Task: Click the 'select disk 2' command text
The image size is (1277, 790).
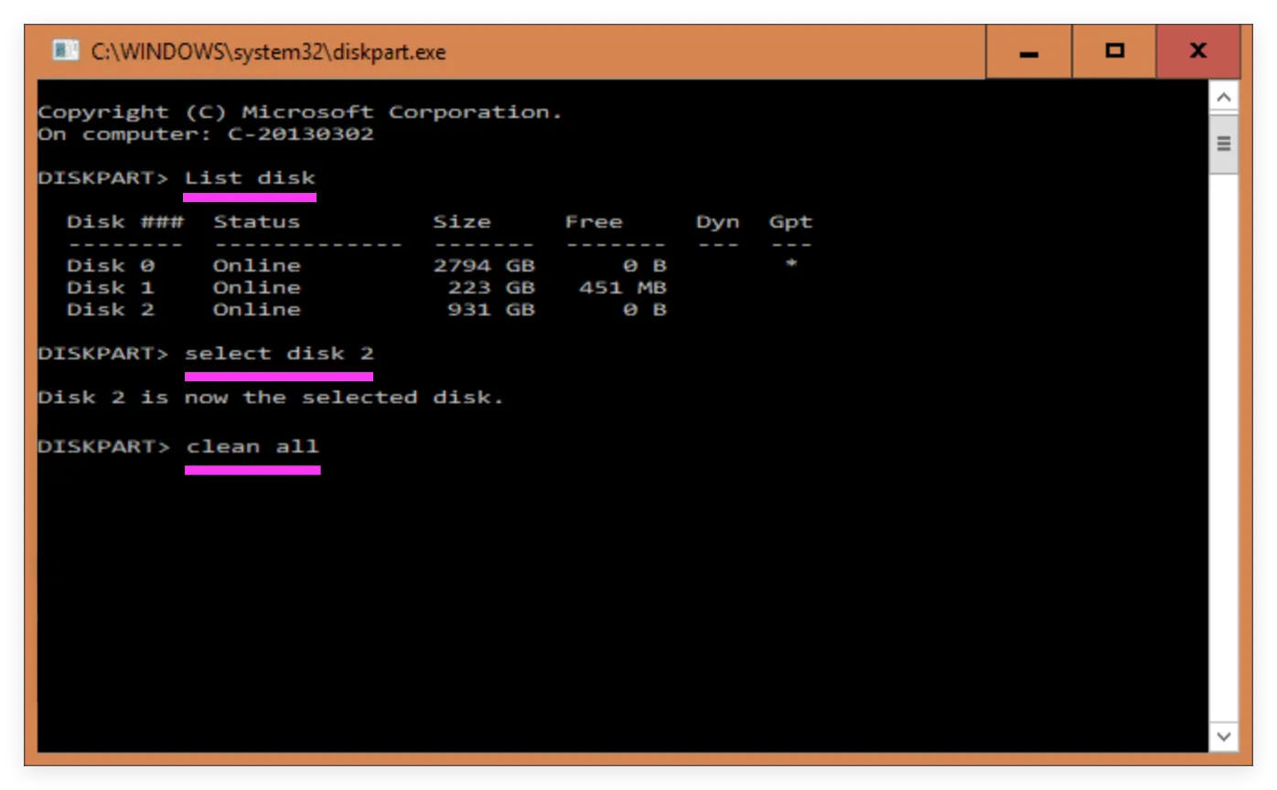Action: 279,353
